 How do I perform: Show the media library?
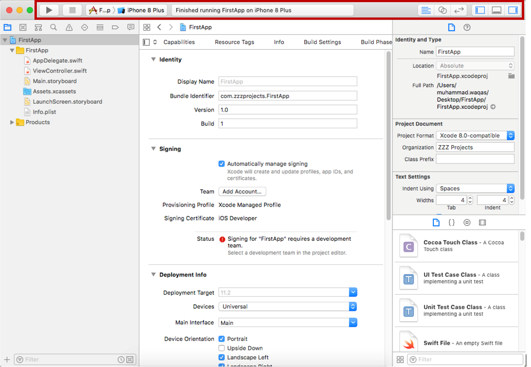click(x=483, y=223)
